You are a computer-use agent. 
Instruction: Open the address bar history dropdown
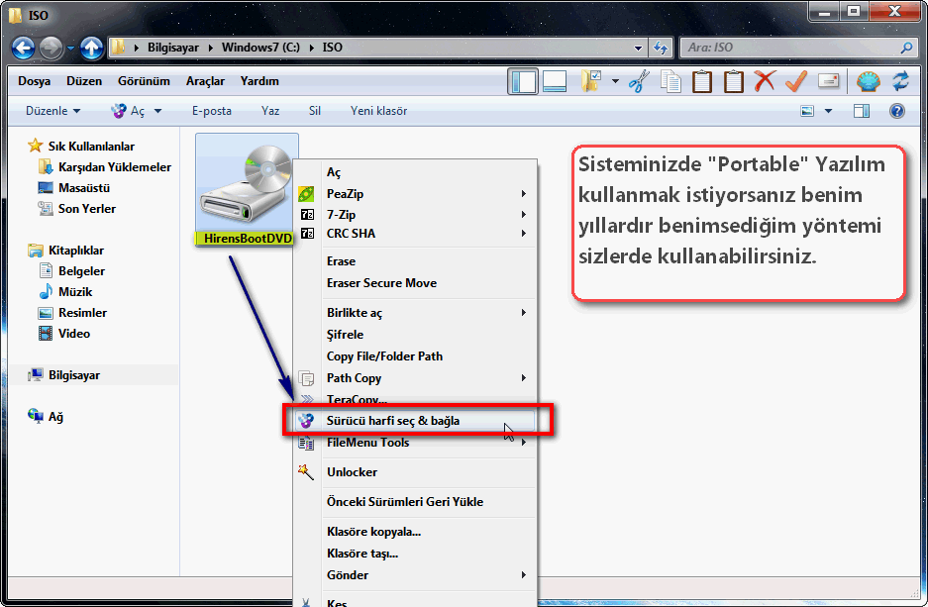click(638, 48)
